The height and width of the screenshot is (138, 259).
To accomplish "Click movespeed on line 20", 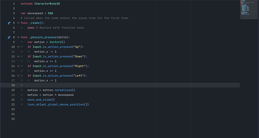I will coord(66,95).
